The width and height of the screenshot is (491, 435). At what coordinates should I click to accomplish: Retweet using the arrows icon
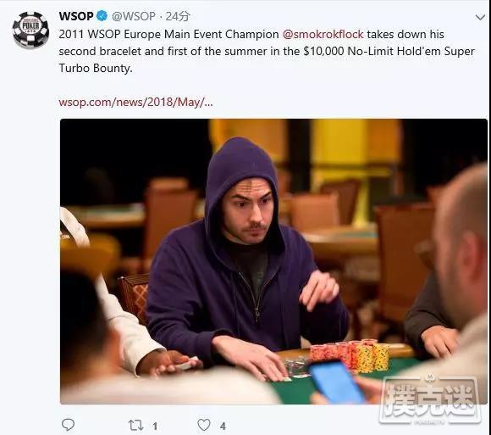(x=136, y=426)
